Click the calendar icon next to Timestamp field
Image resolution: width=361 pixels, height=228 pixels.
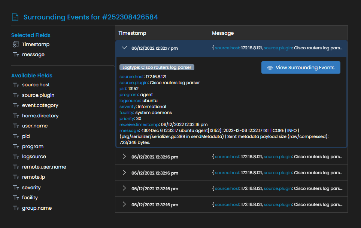[x=16, y=44]
